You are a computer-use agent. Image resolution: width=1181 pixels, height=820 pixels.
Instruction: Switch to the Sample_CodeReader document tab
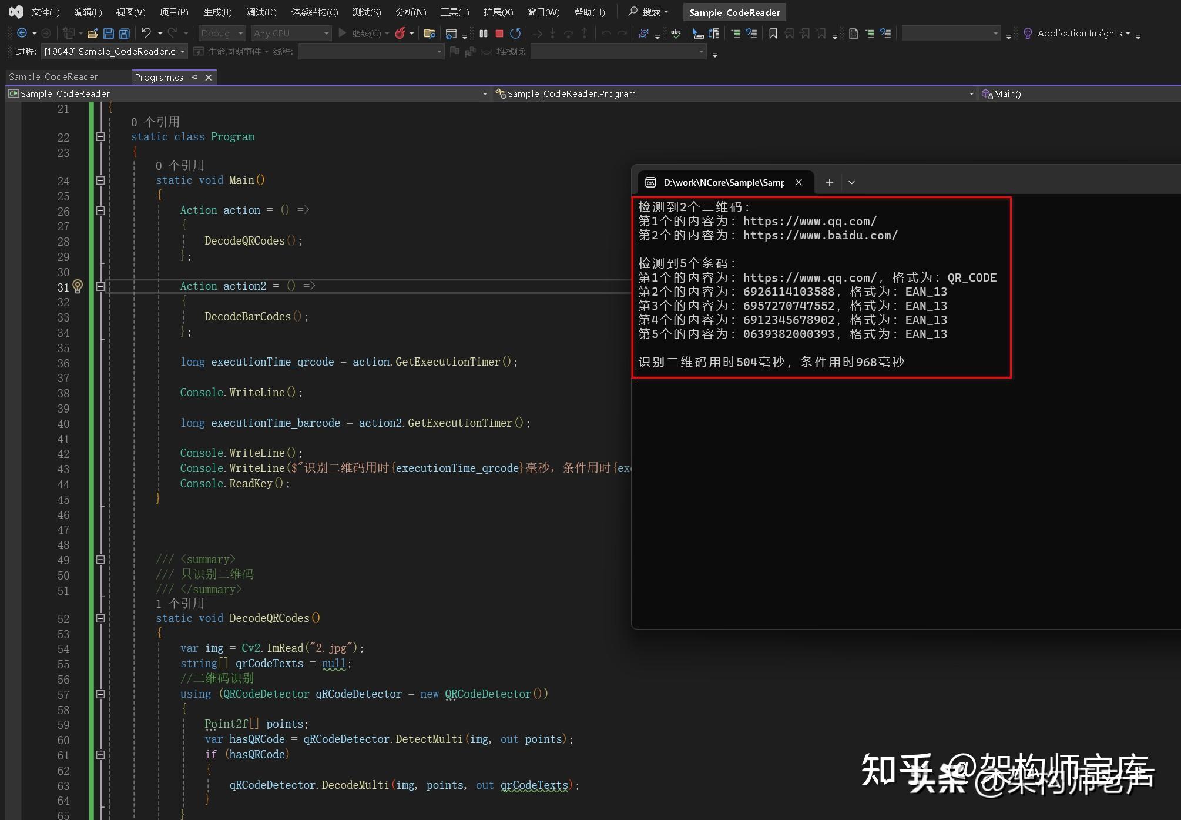click(53, 77)
